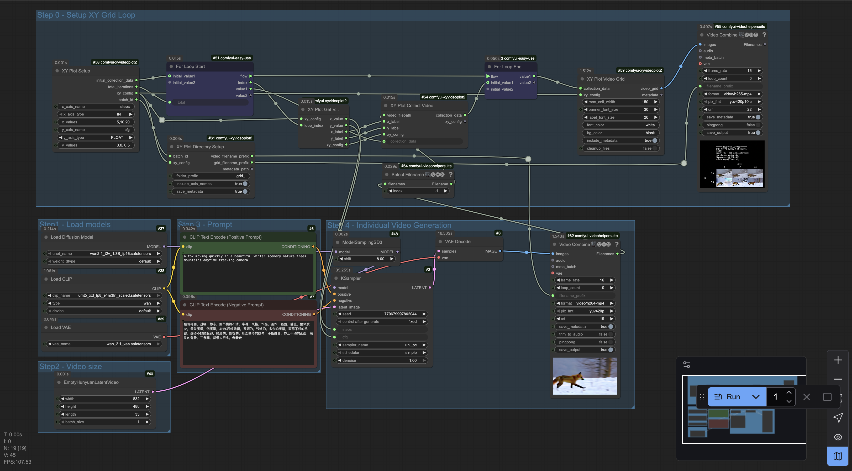Click the bg_color black field
Image resolution: width=852 pixels, height=471 pixels.
point(620,133)
